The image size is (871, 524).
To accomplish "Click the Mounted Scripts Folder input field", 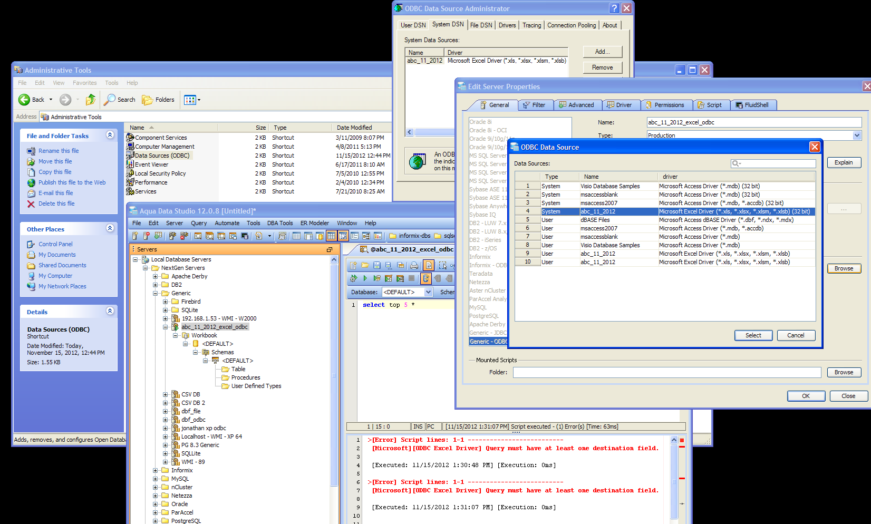I will pos(667,372).
